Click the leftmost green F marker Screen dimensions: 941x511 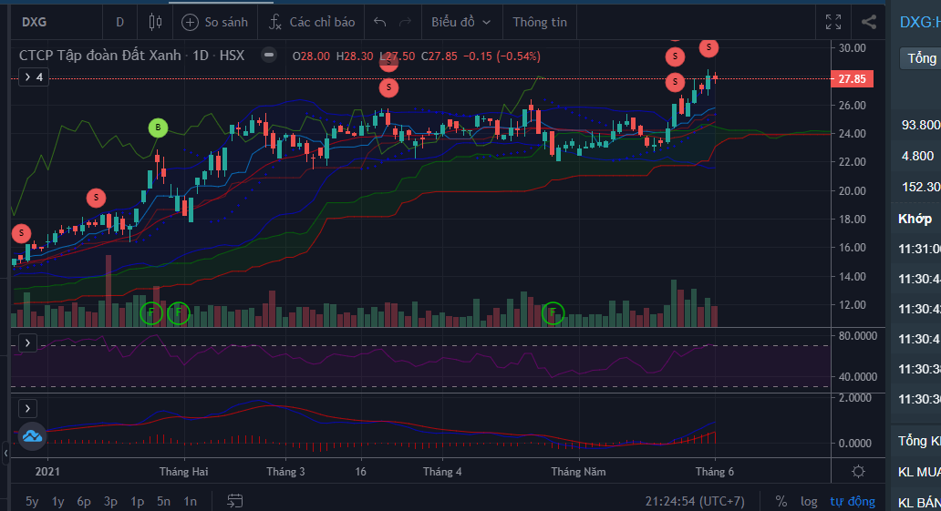coord(151,312)
